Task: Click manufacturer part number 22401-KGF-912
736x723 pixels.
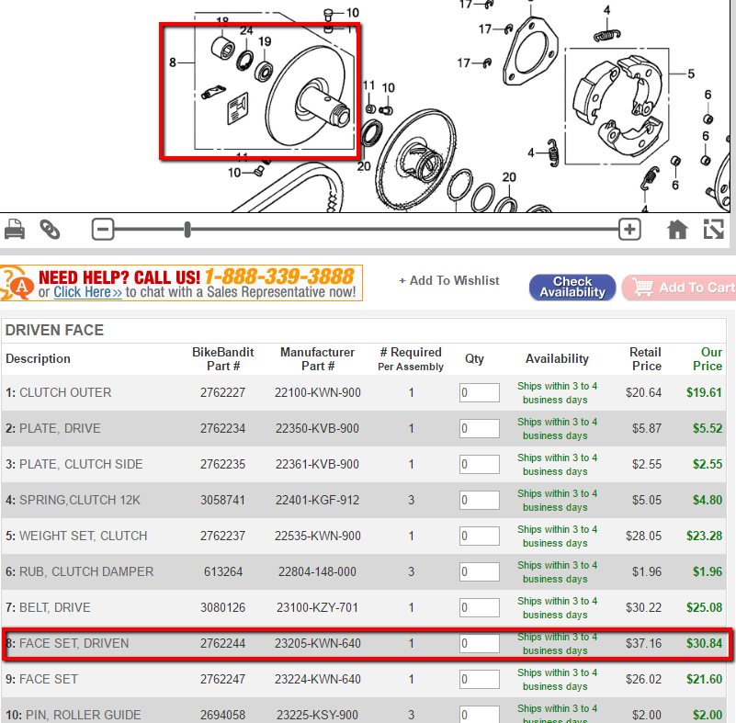Action: 317,500
